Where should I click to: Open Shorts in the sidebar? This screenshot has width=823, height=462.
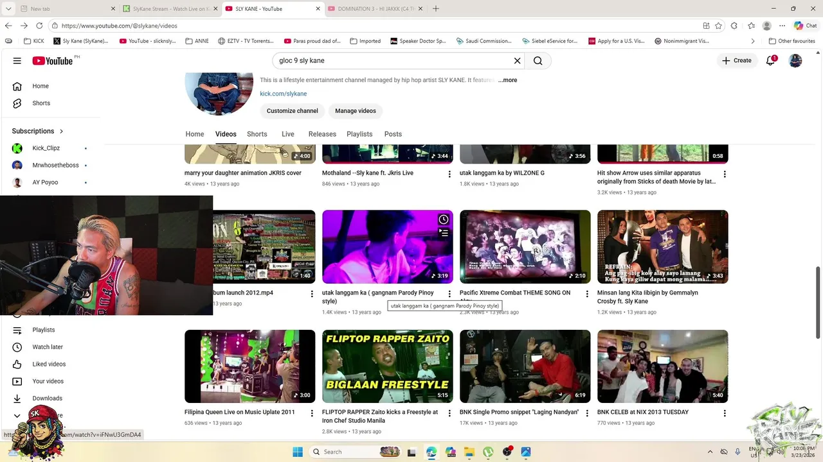[41, 103]
